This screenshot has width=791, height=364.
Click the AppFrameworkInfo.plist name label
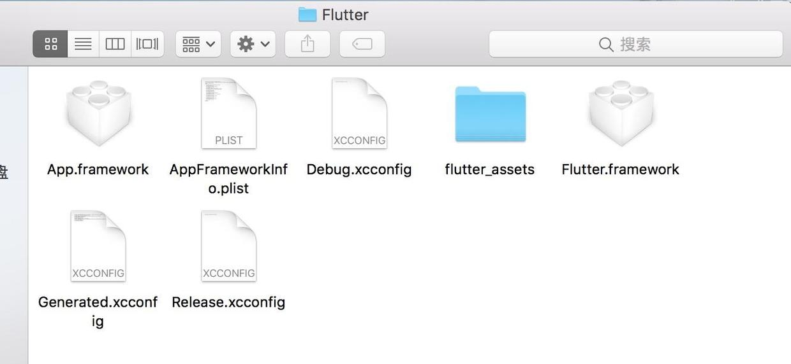(228, 179)
